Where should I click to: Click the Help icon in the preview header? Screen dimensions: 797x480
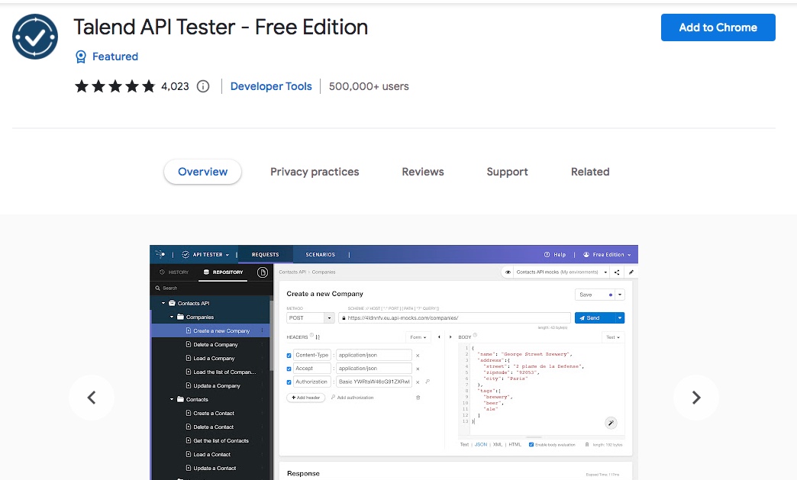pyautogui.click(x=547, y=254)
